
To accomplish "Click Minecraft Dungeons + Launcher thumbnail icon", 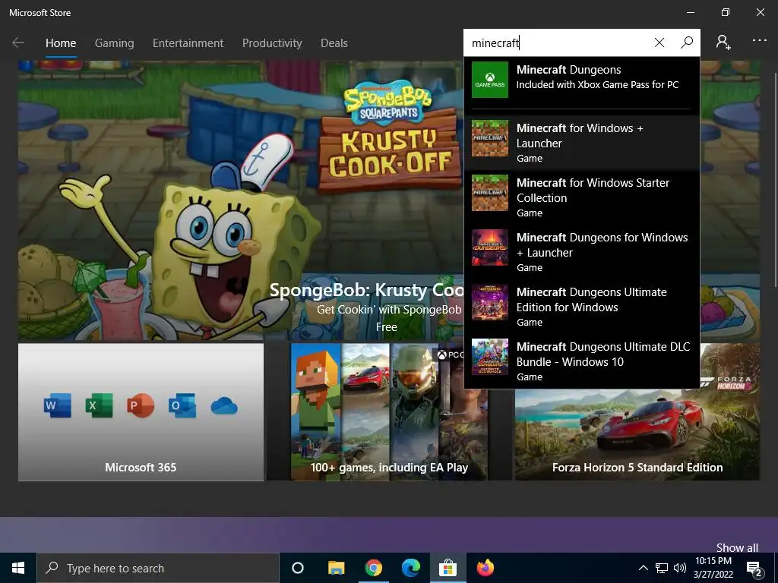I will tap(490, 247).
